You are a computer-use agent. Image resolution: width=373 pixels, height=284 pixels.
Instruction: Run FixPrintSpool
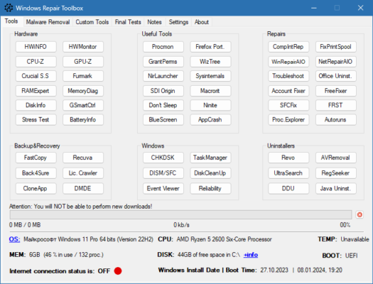(336, 47)
